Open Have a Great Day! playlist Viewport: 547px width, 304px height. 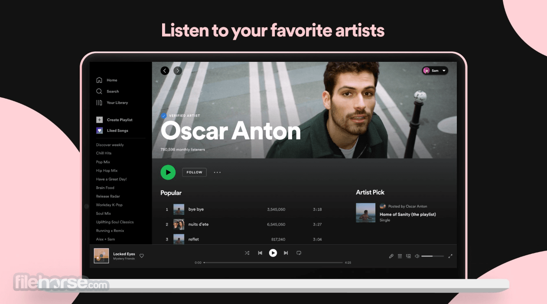(x=111, y=179)
